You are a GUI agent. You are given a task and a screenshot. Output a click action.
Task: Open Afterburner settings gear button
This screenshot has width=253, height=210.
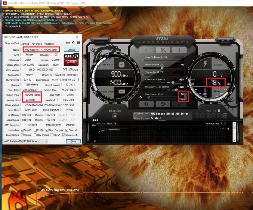(x=146, y=104)
